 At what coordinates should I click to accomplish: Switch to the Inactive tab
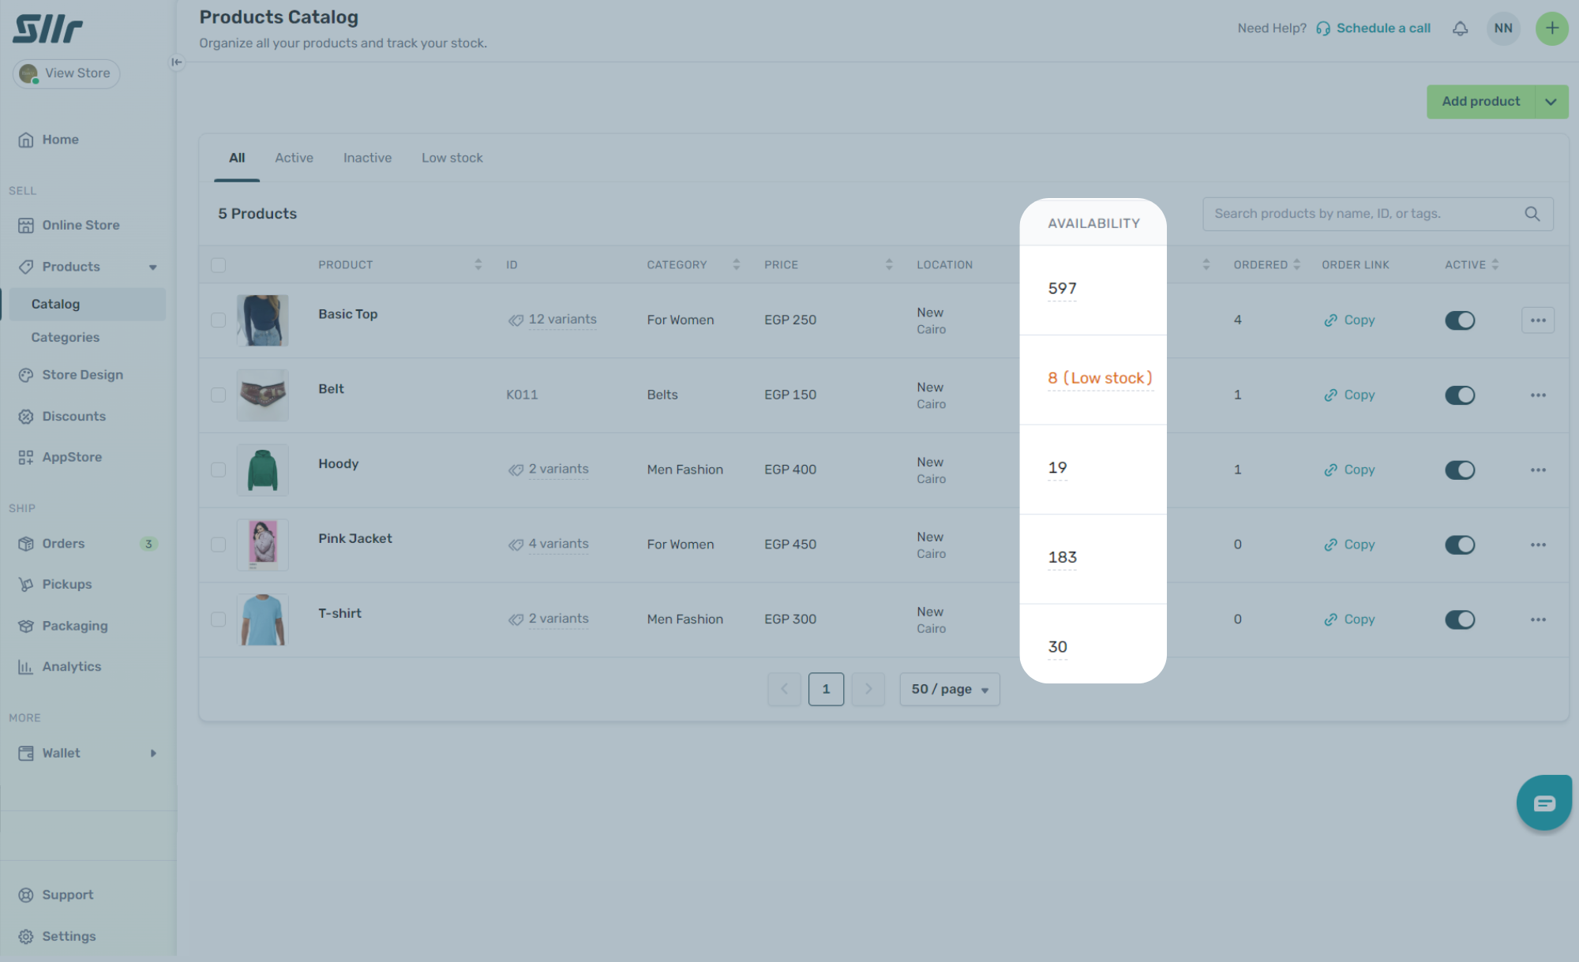coord(367,158)
